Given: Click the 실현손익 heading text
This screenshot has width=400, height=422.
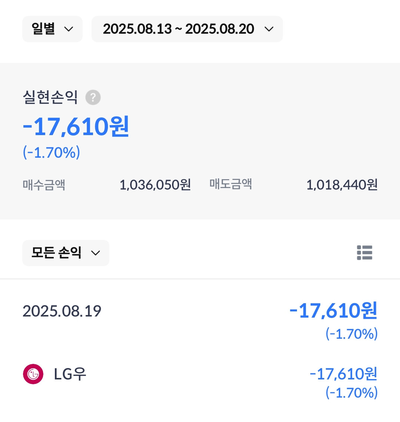Looking at the screenshot, I should tap(50, 97).
